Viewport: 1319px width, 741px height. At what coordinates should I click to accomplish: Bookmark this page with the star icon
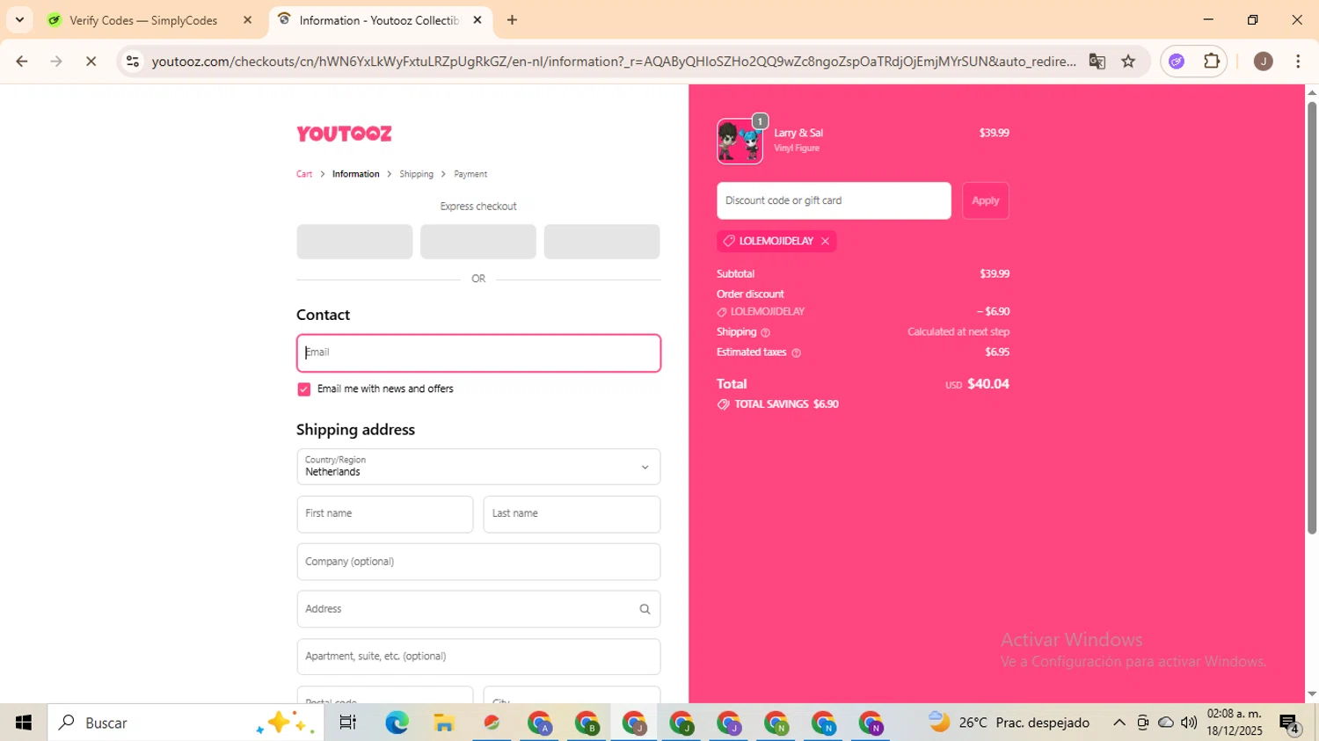pos(1128,62)
